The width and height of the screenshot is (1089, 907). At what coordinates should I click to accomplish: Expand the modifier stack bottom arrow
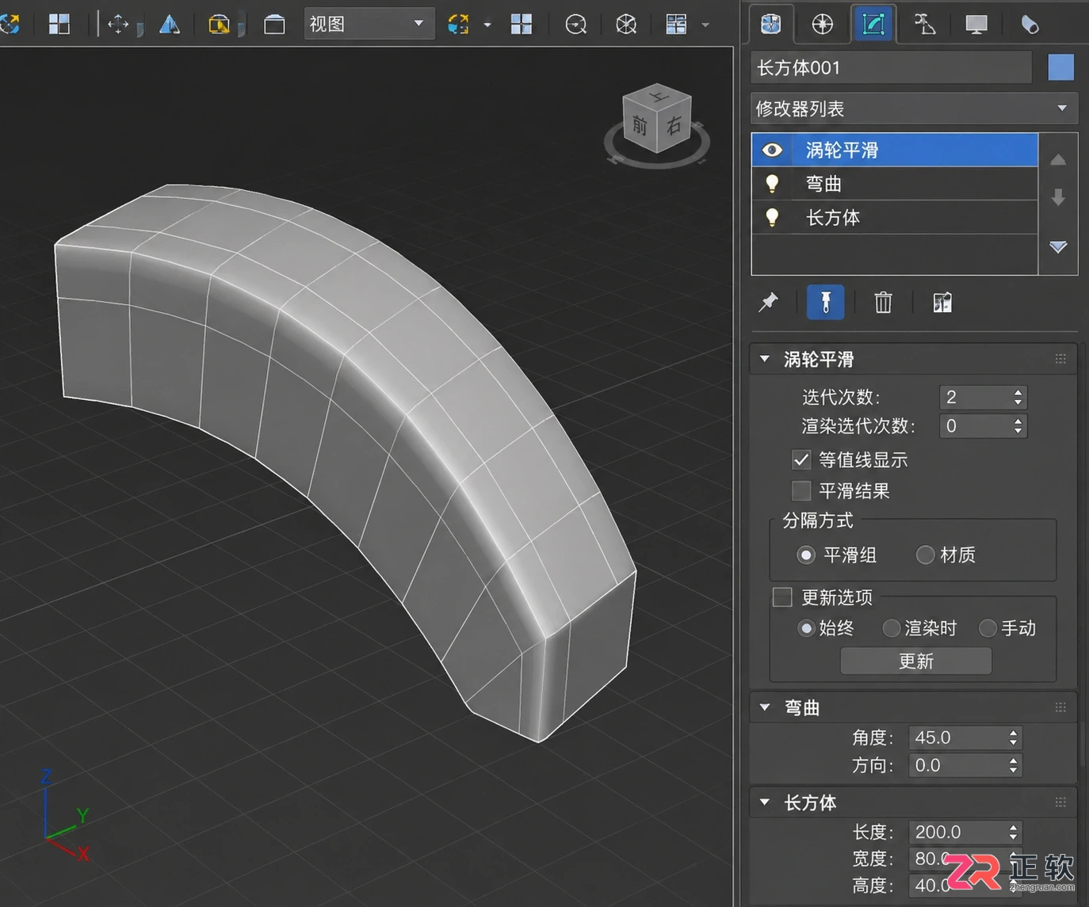tap(1058, 247)
